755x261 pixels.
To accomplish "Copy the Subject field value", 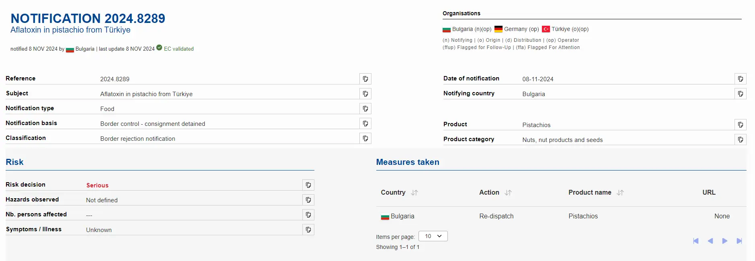I will coord(365,94).
